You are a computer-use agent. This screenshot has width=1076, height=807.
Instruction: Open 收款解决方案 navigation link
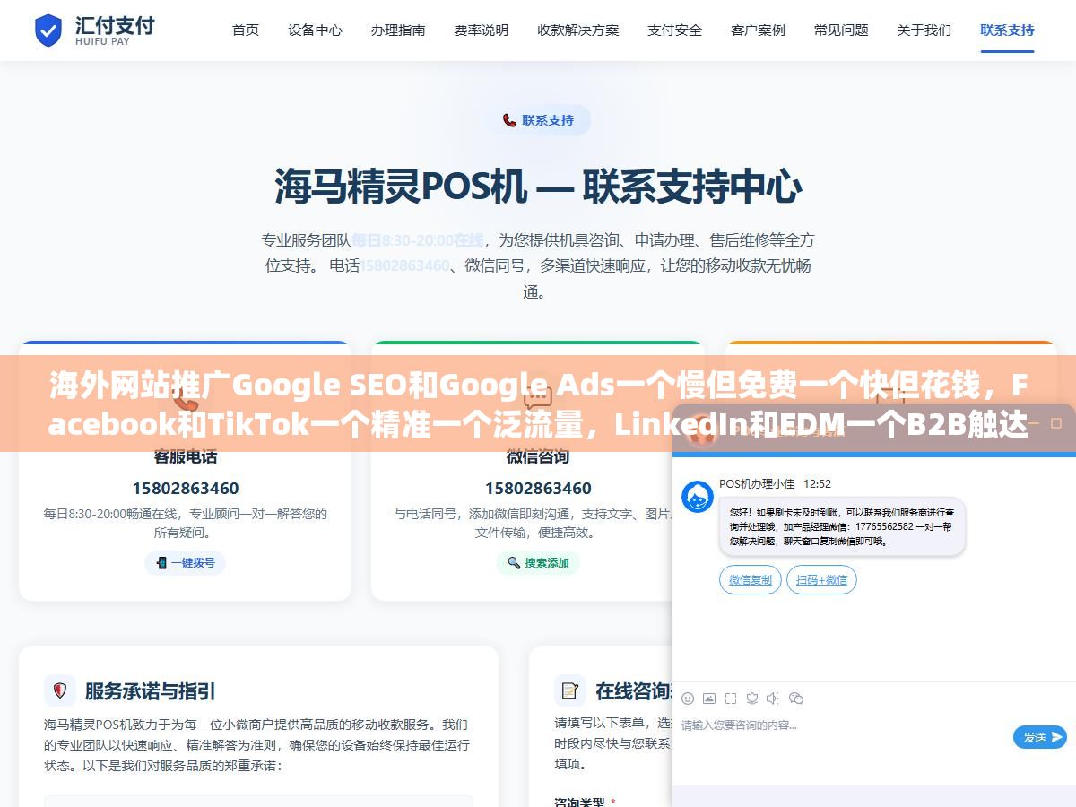pos(578,30)
